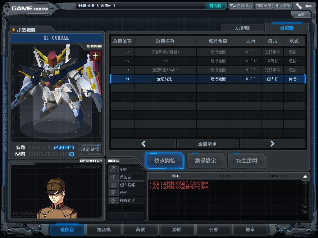The height and width of the screenshot is (238, 318).
Task: Open the 郵件 mail menu icon
Action: 113,169
